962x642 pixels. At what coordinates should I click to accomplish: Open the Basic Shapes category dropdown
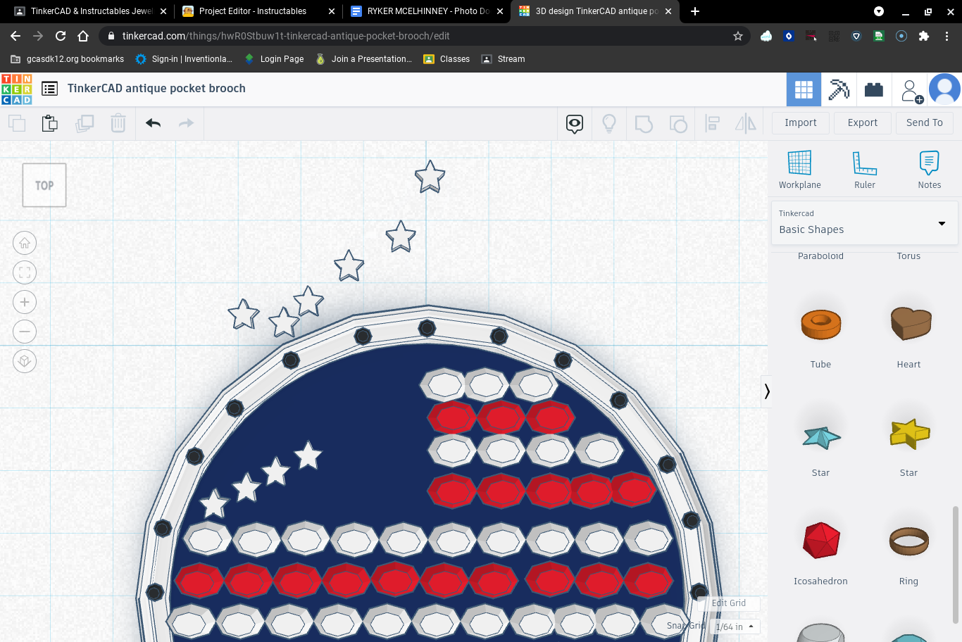(865, 223)
